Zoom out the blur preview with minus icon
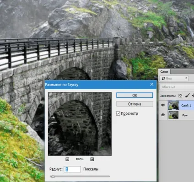 [x=67, y=159]
